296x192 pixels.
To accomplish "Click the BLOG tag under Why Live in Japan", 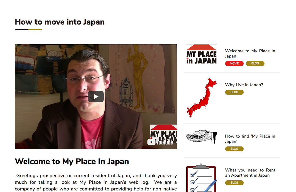I will point(234,92).
